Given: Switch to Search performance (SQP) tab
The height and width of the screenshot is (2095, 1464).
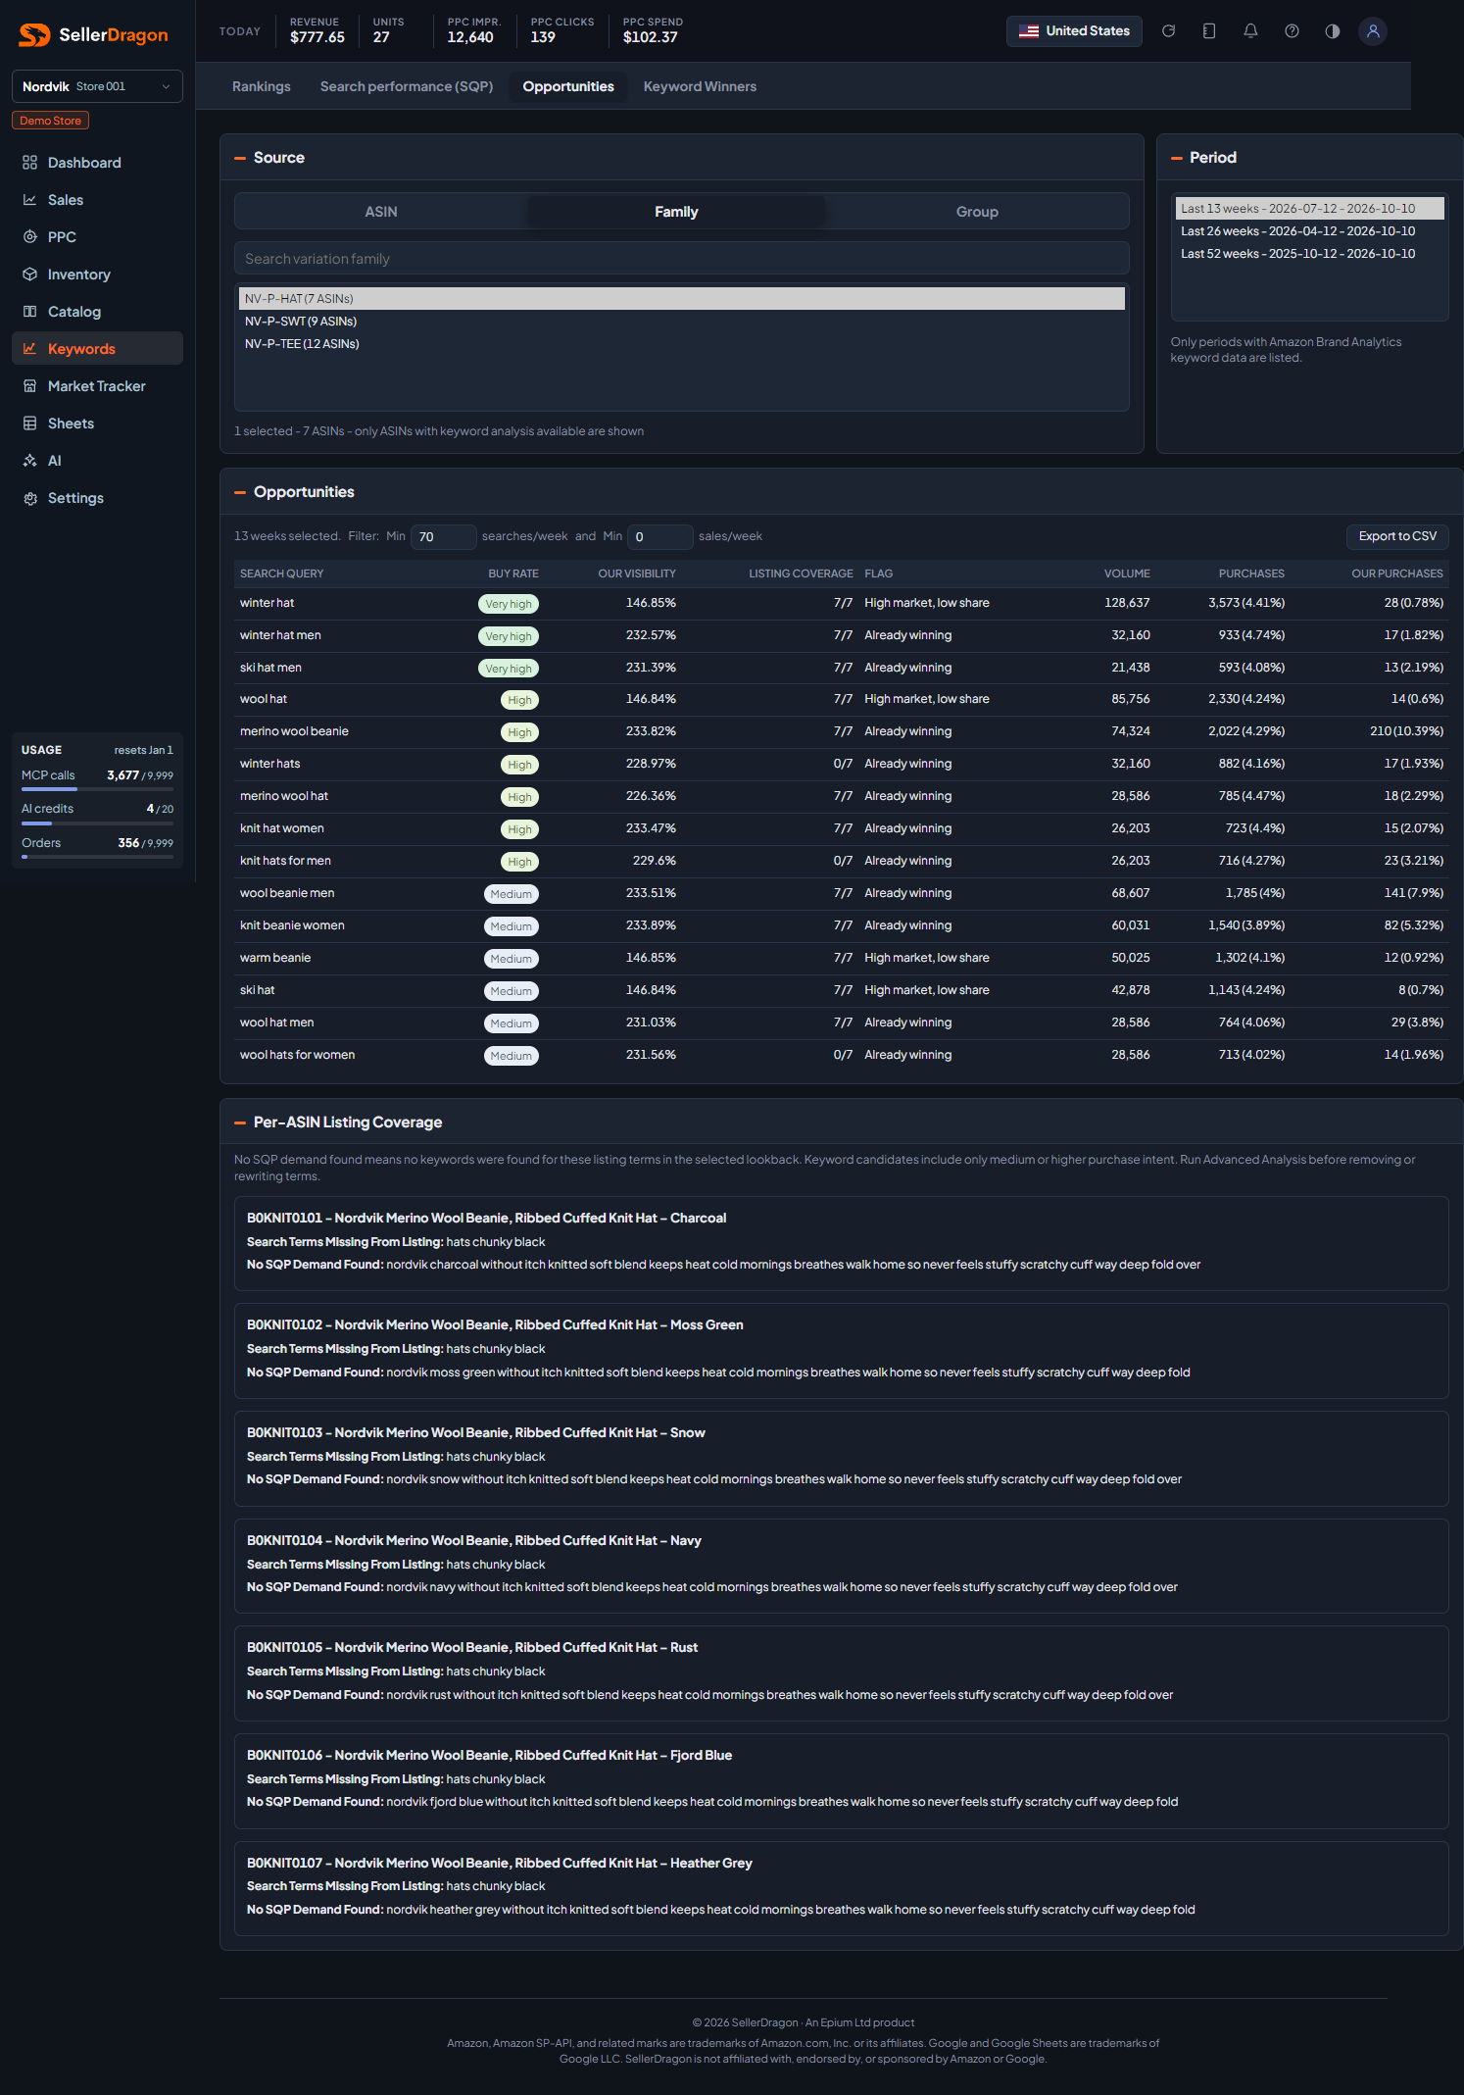Looking at the screenshot, I should (407, 86).
